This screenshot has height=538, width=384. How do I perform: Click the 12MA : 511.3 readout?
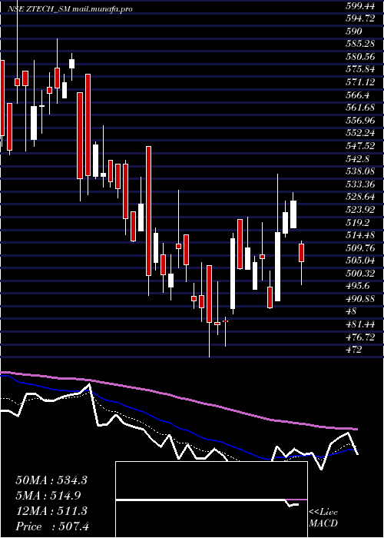[x=51, y=511]
